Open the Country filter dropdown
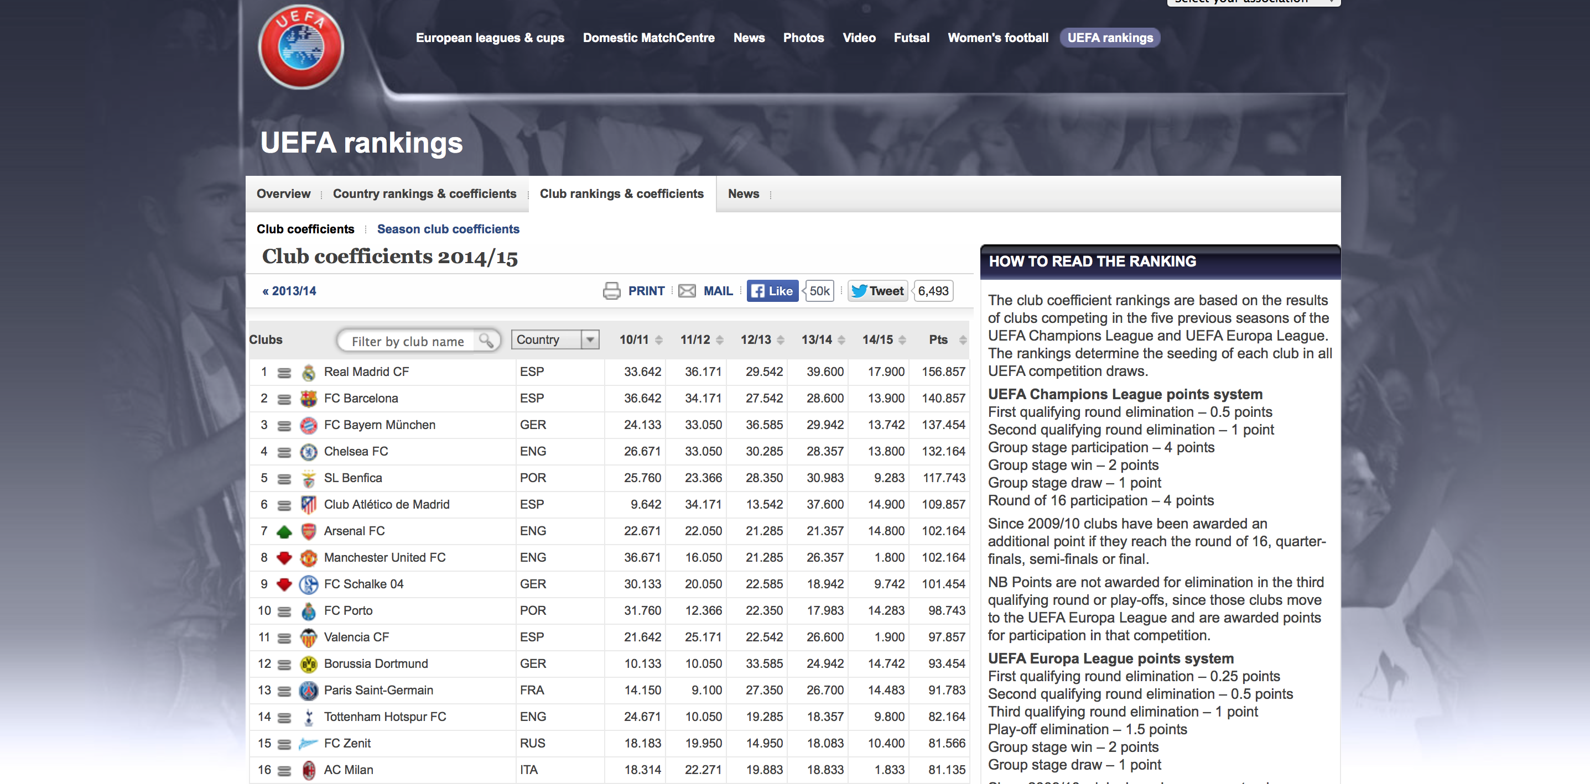 click(555, 339)
